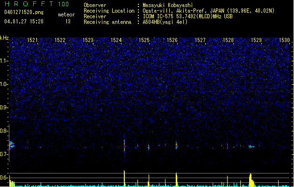
Task: Click the 1.0 kHz frequency tick label
Action: click(x=4, y=84)
